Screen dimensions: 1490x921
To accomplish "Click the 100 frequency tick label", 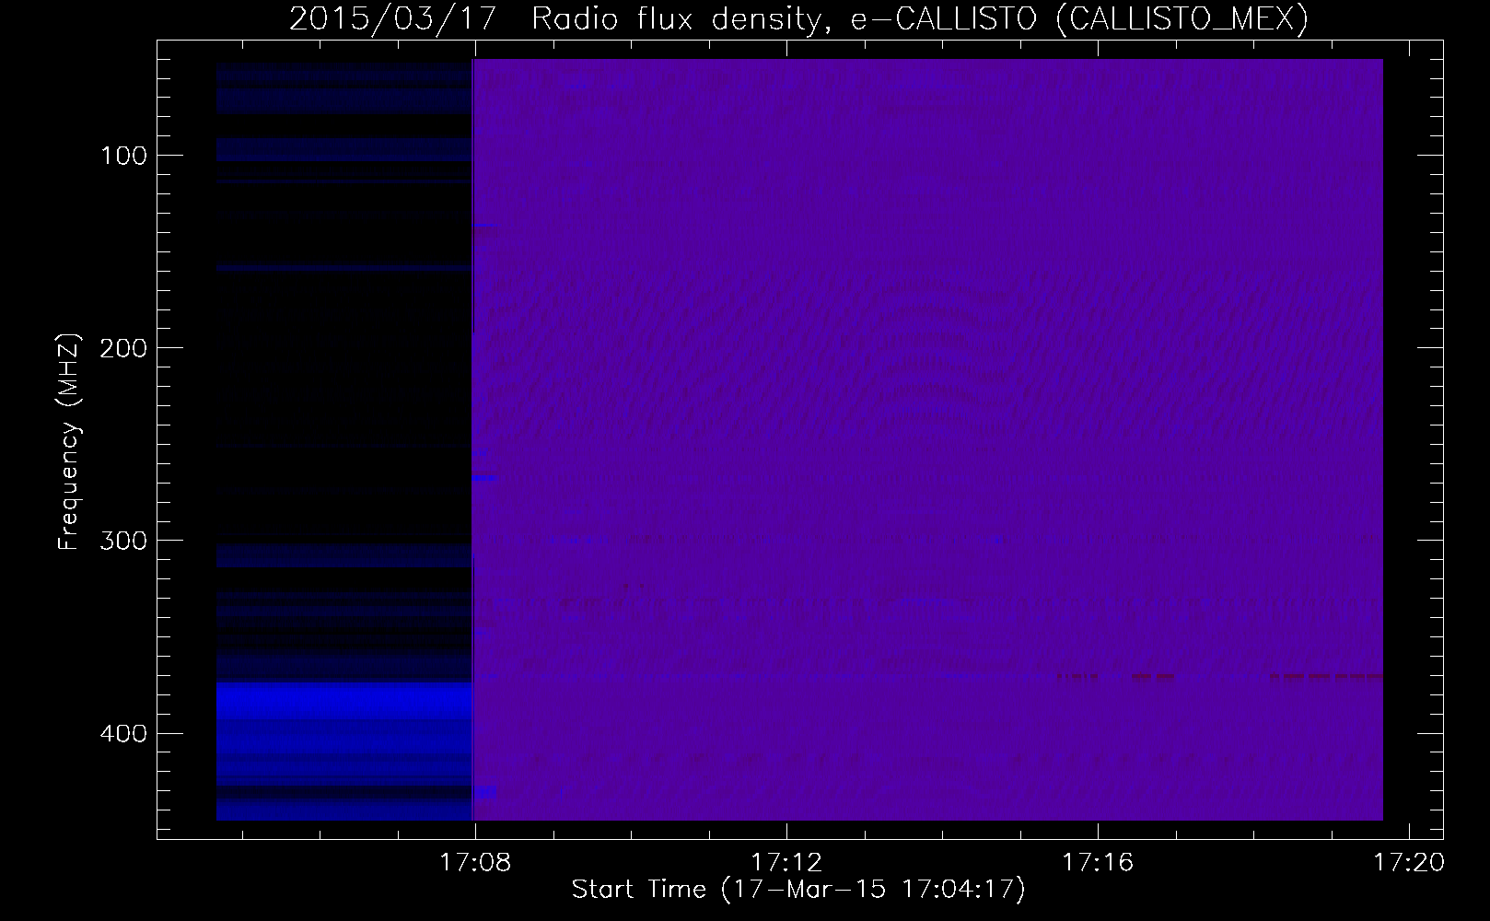I will (125, 155).
